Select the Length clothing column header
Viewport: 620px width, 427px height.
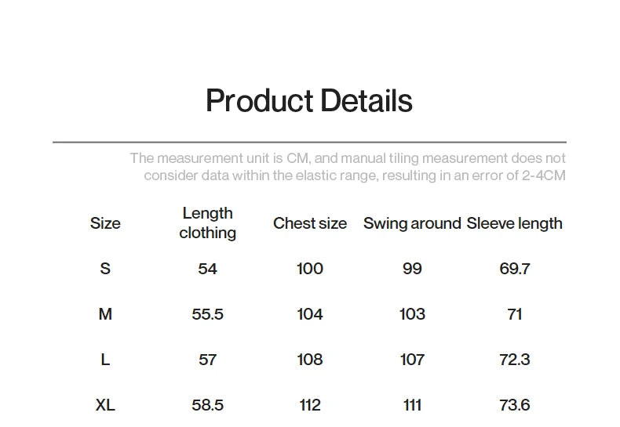pyautogui.click(x=207, y=223)
